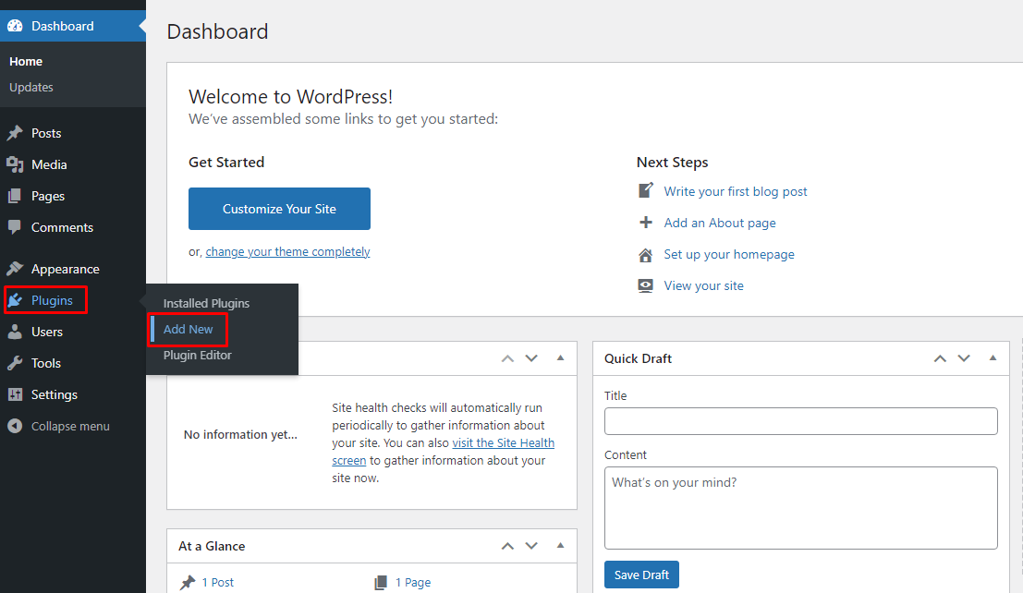Move Quick Draft panel down
The height and width of the screenshot is (593, 1023).
pyautogui.click(x=964, y=358)
